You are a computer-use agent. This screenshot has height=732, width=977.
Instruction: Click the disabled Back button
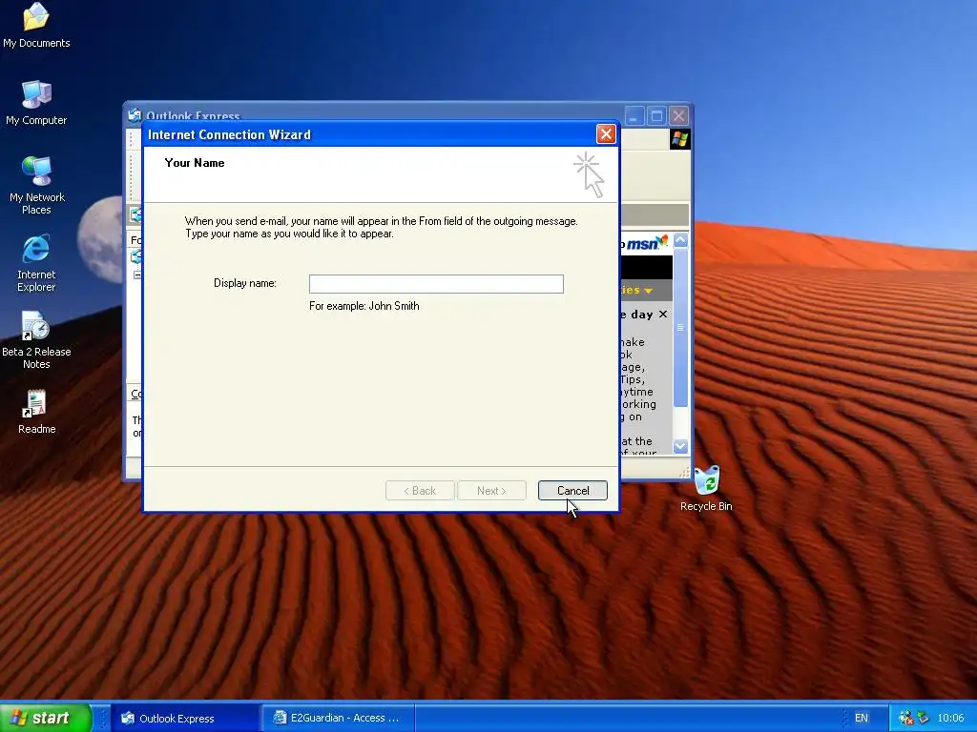click(x=420, y=491)
